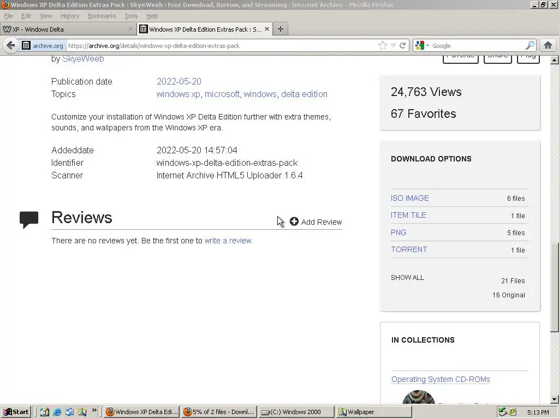The height and width of the screenshot is (419, 559).
Task: Expand the Quick Launch overflow chevron
Action: pyautogui.click(x=94, y=410)
